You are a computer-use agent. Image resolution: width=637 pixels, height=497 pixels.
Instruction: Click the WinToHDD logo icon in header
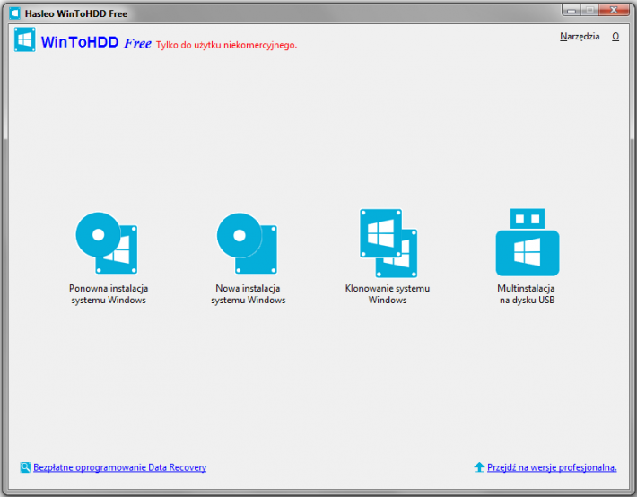click(25, 39)
